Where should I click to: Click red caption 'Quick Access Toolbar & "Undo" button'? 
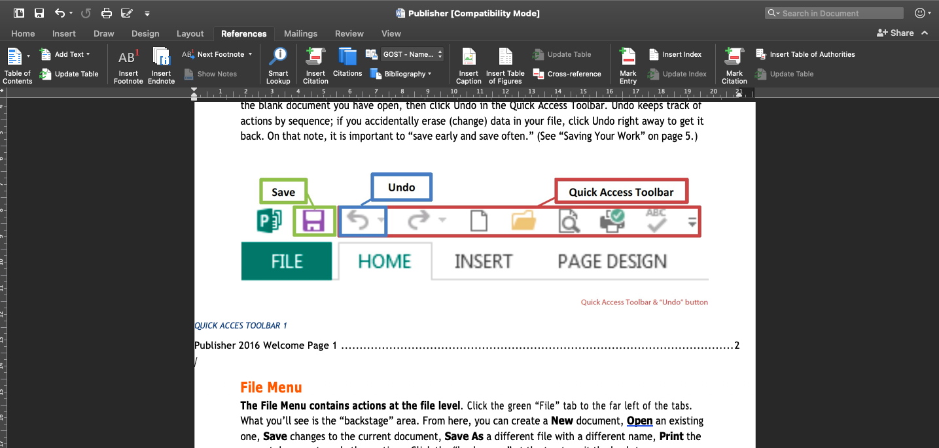click(645, 302)
